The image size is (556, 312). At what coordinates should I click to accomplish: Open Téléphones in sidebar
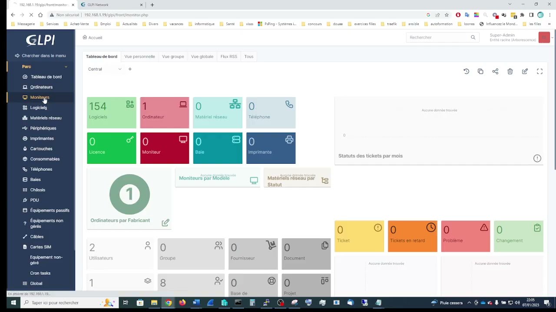[37, 169]
